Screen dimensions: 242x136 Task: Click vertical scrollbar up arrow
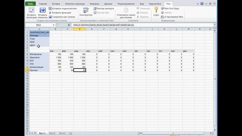point(215,31)
